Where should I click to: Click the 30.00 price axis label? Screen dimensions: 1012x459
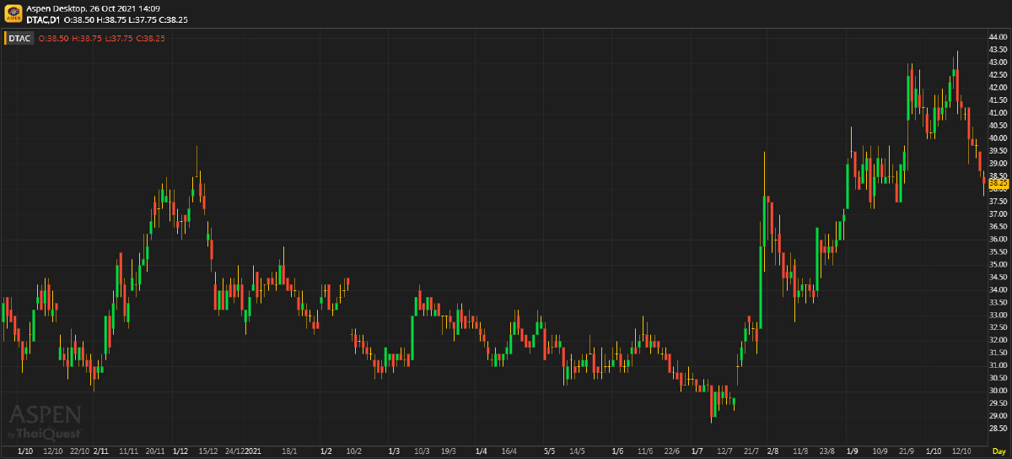[999, 391]
